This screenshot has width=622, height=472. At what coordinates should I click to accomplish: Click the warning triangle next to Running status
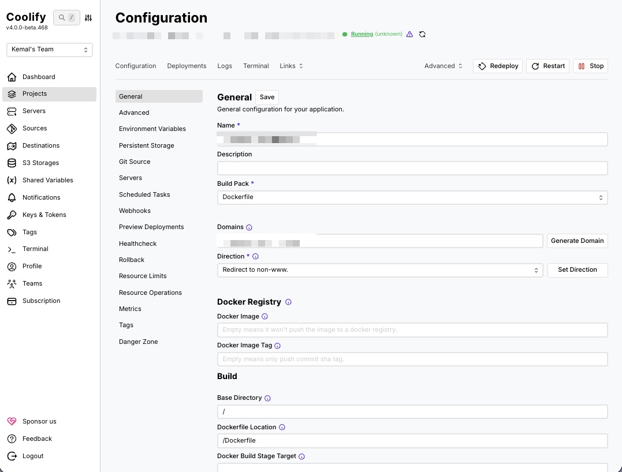coord(410,34)
